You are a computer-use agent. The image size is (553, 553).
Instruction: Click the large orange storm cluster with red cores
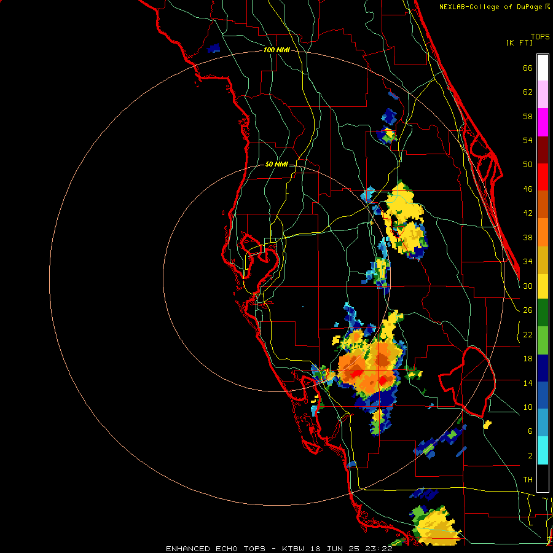coord(371,369)
